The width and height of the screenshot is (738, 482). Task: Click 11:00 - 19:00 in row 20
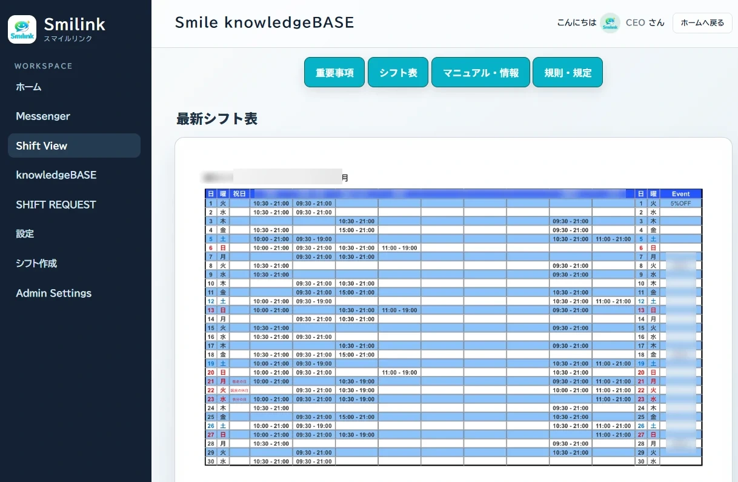click(399, 372)
